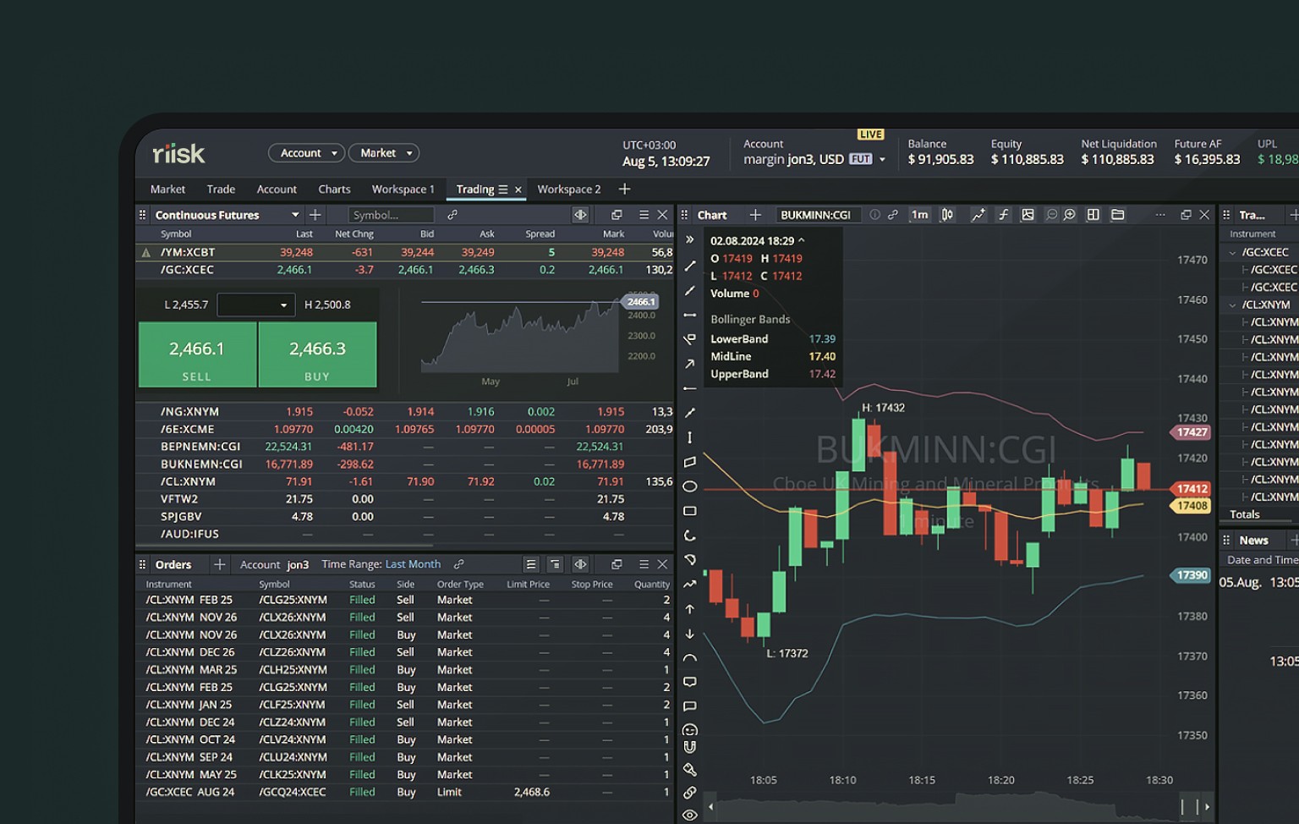This screenshot has width=1299, height=824.
Task: Switch to the Trade tab
Action: pyautogui.click(x=221, y=190)
